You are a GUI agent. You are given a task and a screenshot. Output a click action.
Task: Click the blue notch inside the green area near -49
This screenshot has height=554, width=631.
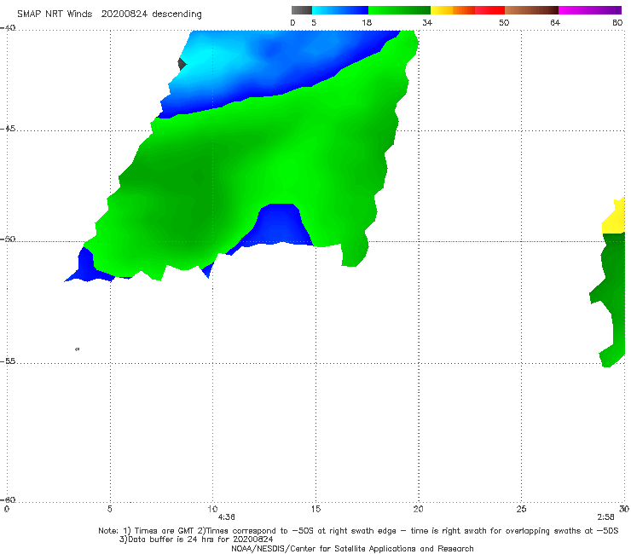pyautogui.click(x=279, y=225)
